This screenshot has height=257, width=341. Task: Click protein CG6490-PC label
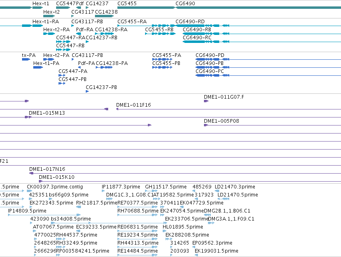(210, 71)
